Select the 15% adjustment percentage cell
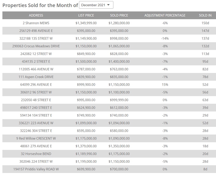The width and height of the screenshot is (216, 174). pyautogui.click(x=165, y=85)
